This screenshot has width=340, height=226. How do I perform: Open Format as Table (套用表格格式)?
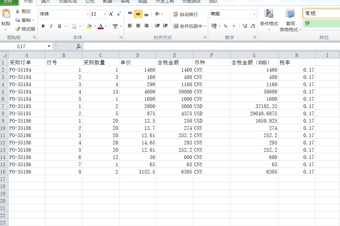coord(290,20)
